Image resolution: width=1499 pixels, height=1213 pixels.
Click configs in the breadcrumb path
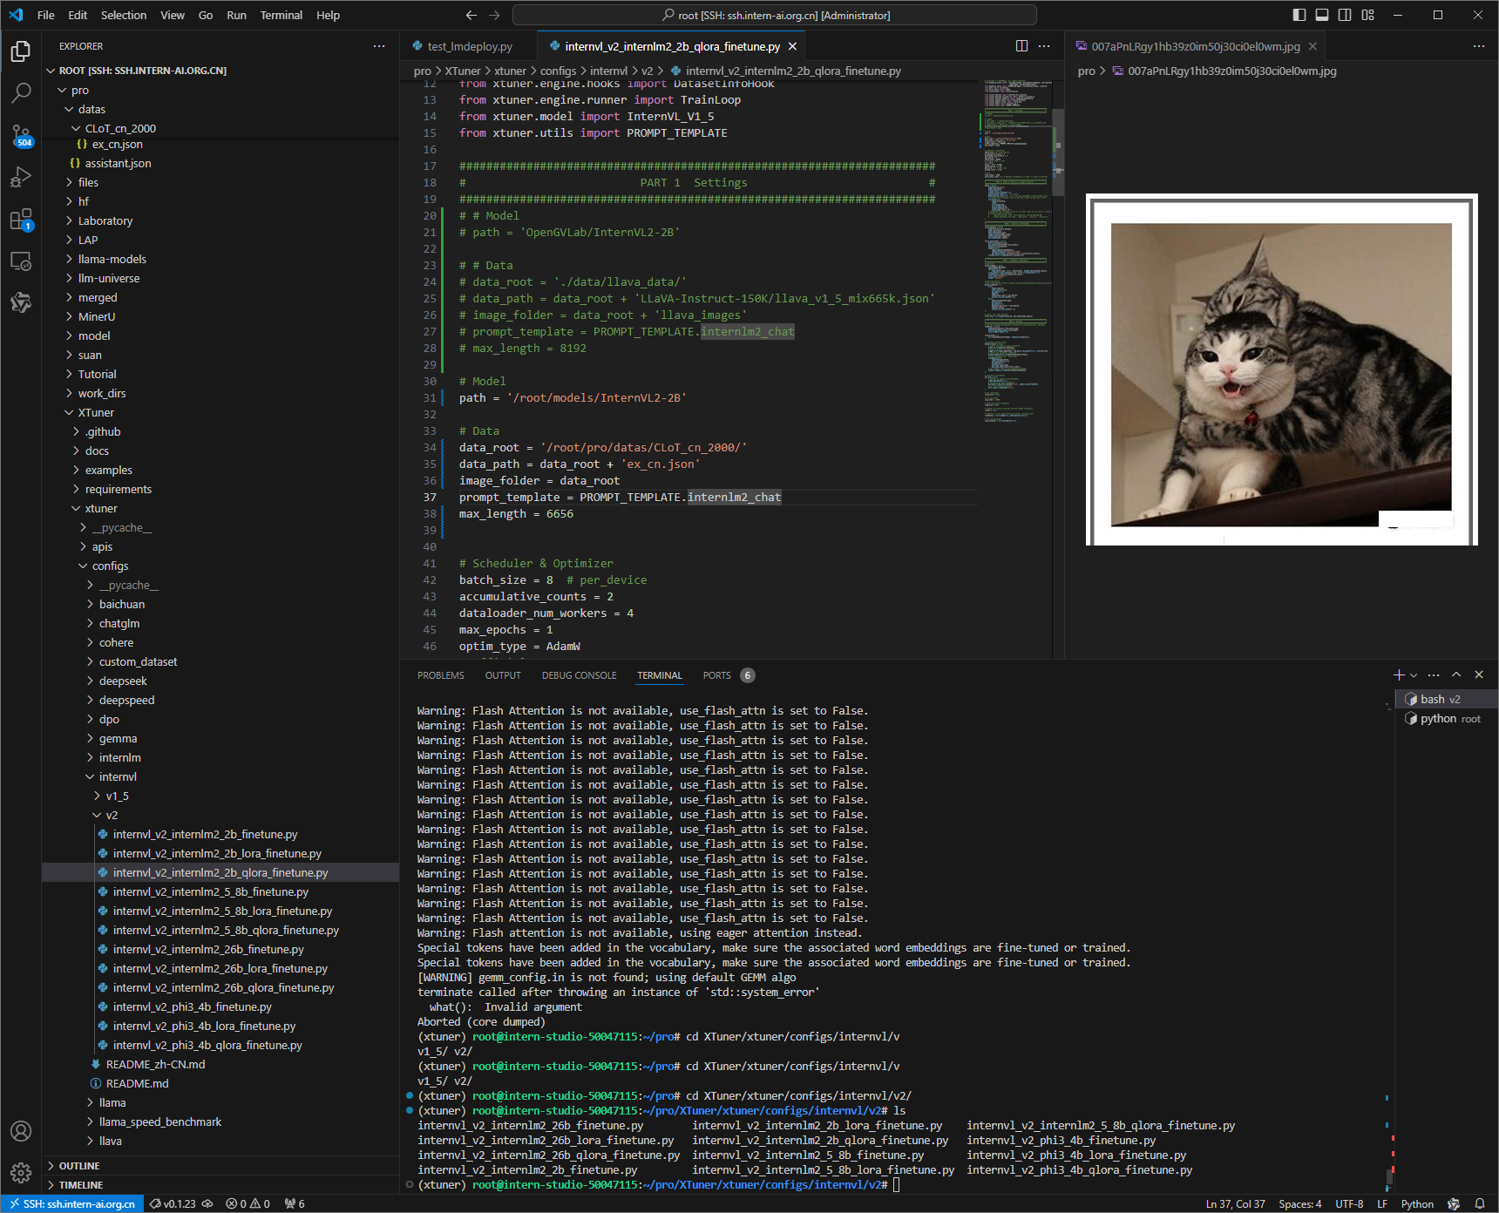558,71
